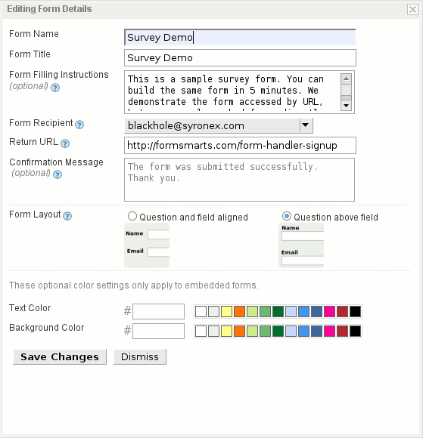Viewport: 423px width, 438px height.
Task: Click the instructions scrollbar down arrow
Action: click(346, 106)
